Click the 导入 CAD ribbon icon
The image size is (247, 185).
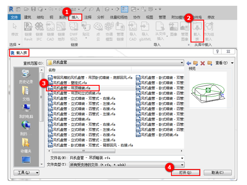133,30
